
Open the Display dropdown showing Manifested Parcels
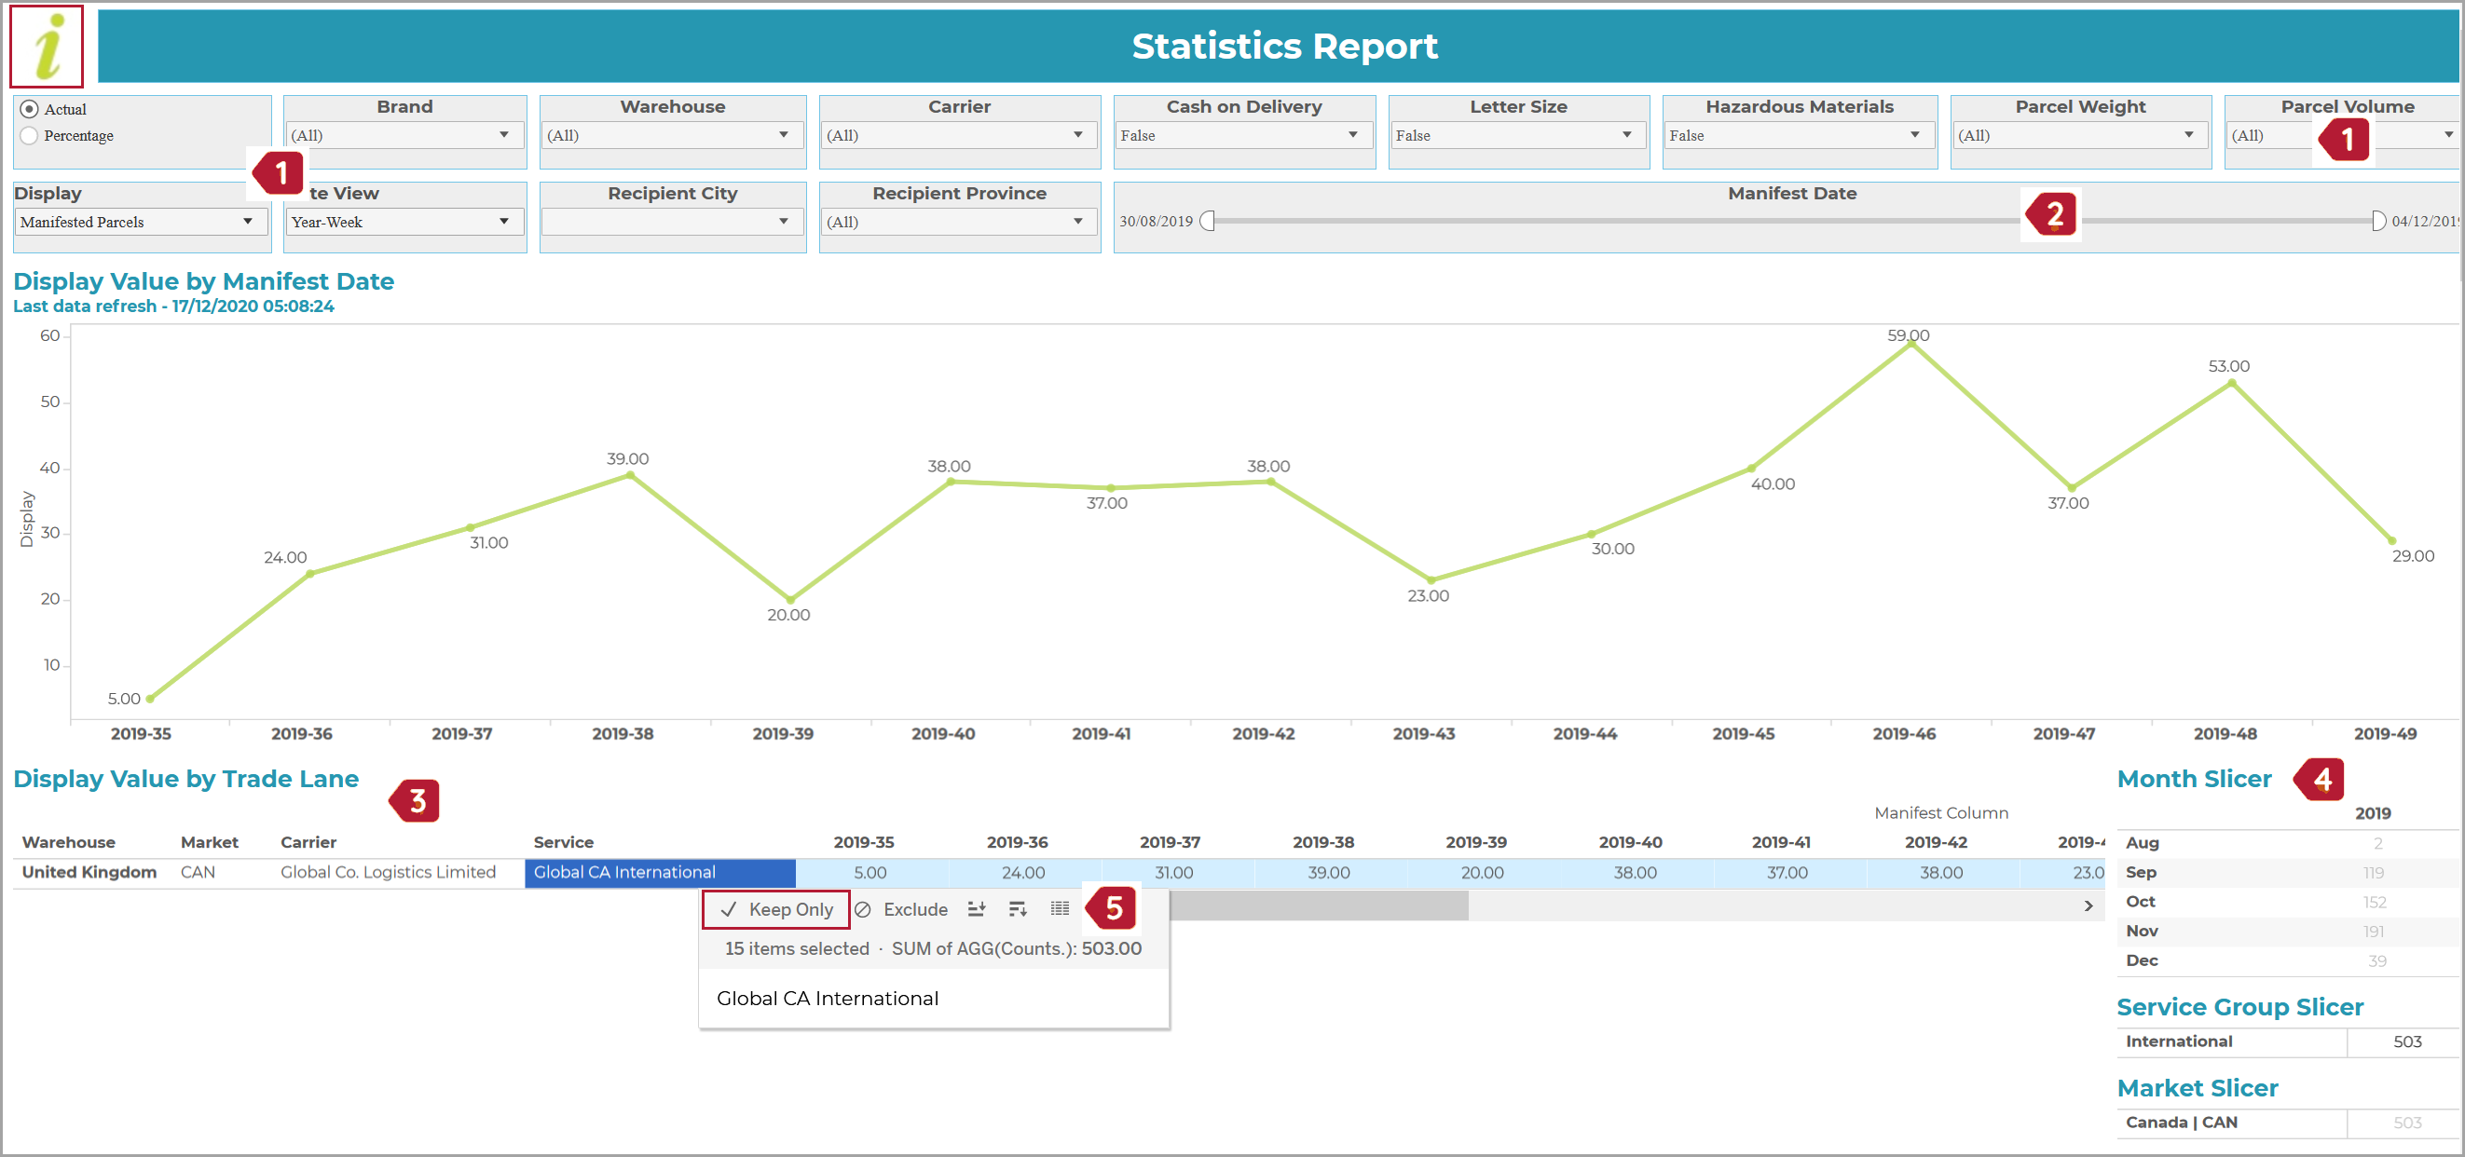point(140,222)
